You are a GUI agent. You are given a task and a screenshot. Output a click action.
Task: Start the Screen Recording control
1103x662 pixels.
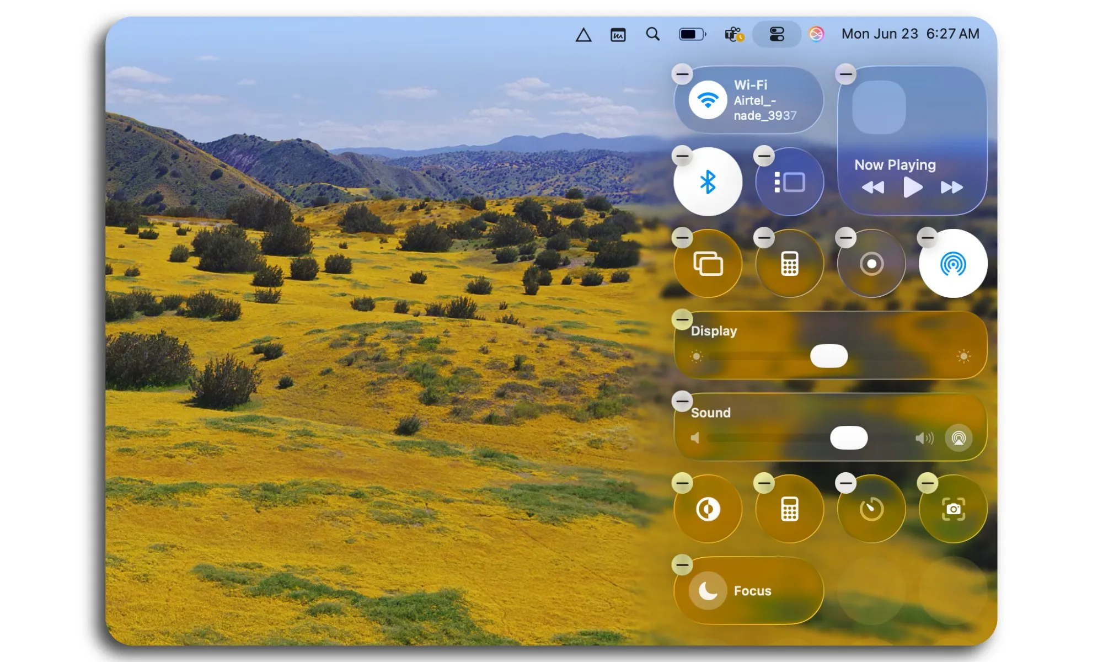pyautogui.click(x=870, y=264)
